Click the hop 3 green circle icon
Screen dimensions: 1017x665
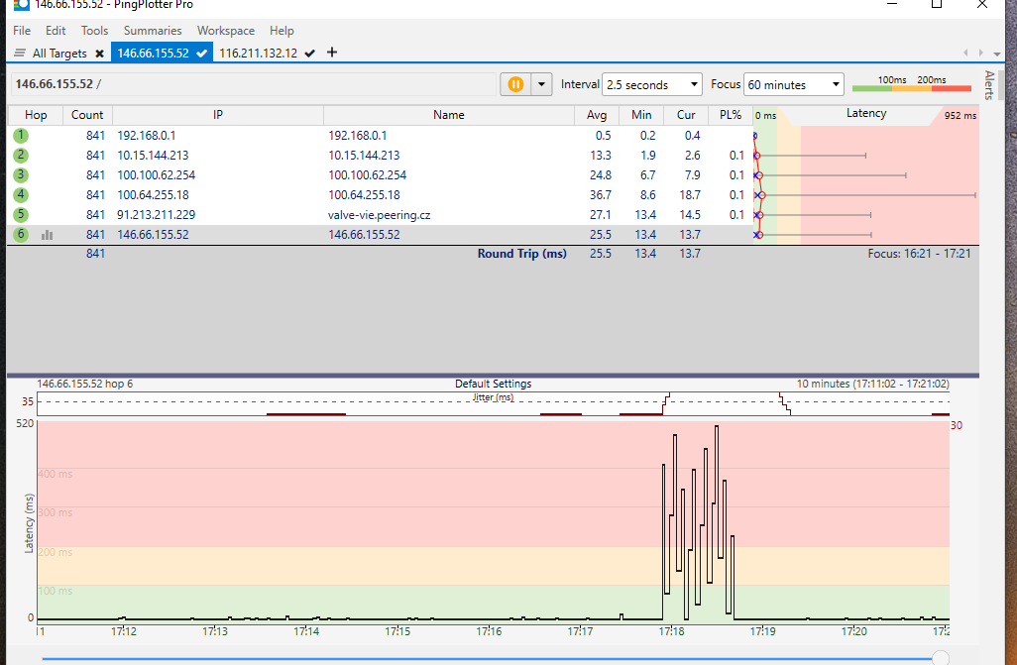click(x=22, y=175)
